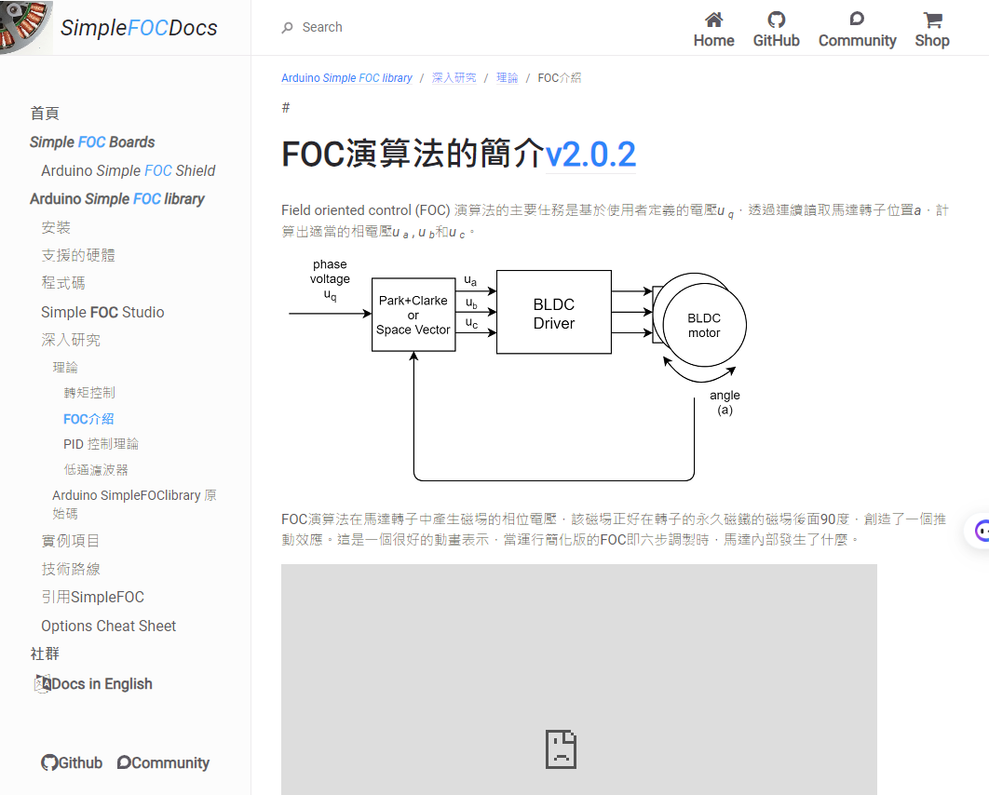Click the broken image placeholder icon
This screenshot has width=989, height=795.
[x=561, y=749]
